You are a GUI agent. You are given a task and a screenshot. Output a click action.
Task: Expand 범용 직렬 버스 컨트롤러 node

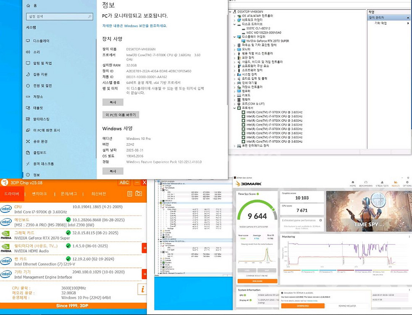[234, 53]
